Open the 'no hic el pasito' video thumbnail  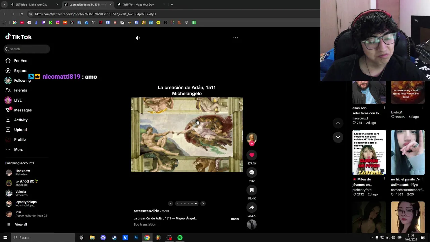[407, 153]
